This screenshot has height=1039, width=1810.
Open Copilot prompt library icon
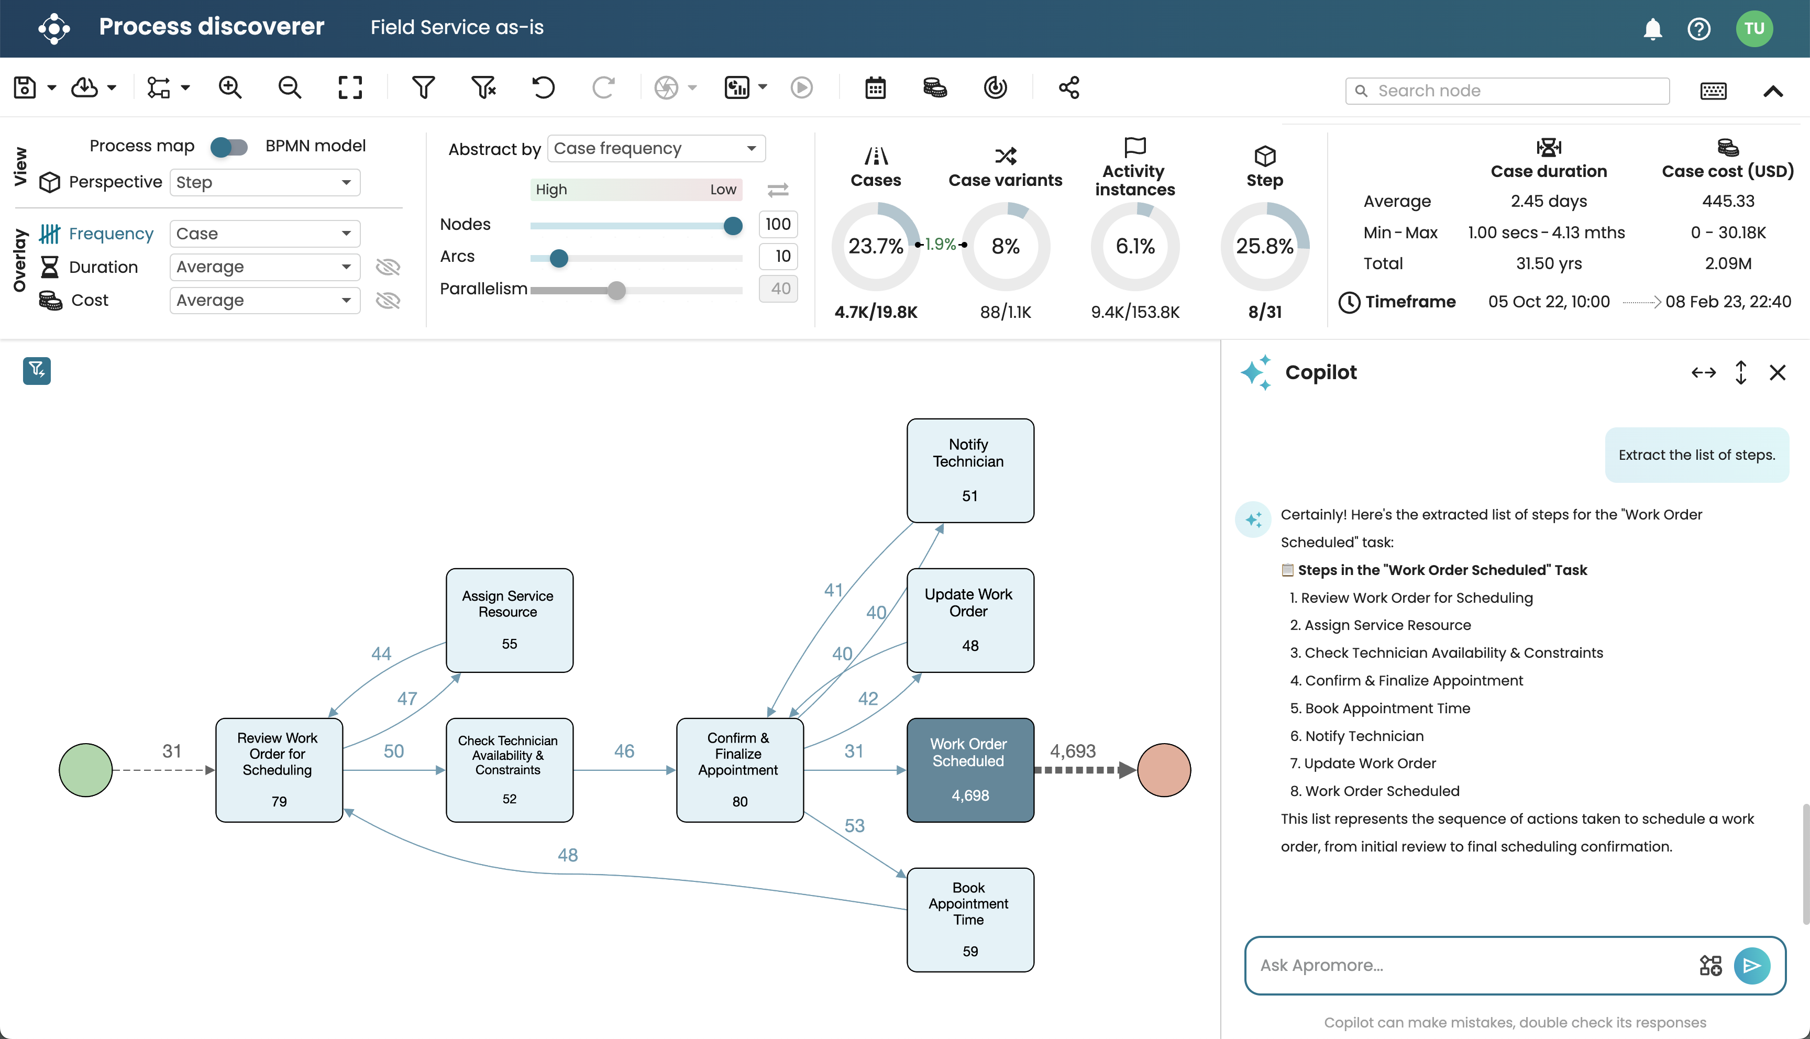tap(1710, 965)
